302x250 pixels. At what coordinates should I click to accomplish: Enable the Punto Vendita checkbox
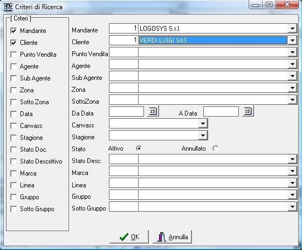point(13,55)
